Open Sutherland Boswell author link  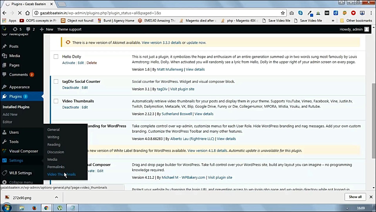point(177,114)
